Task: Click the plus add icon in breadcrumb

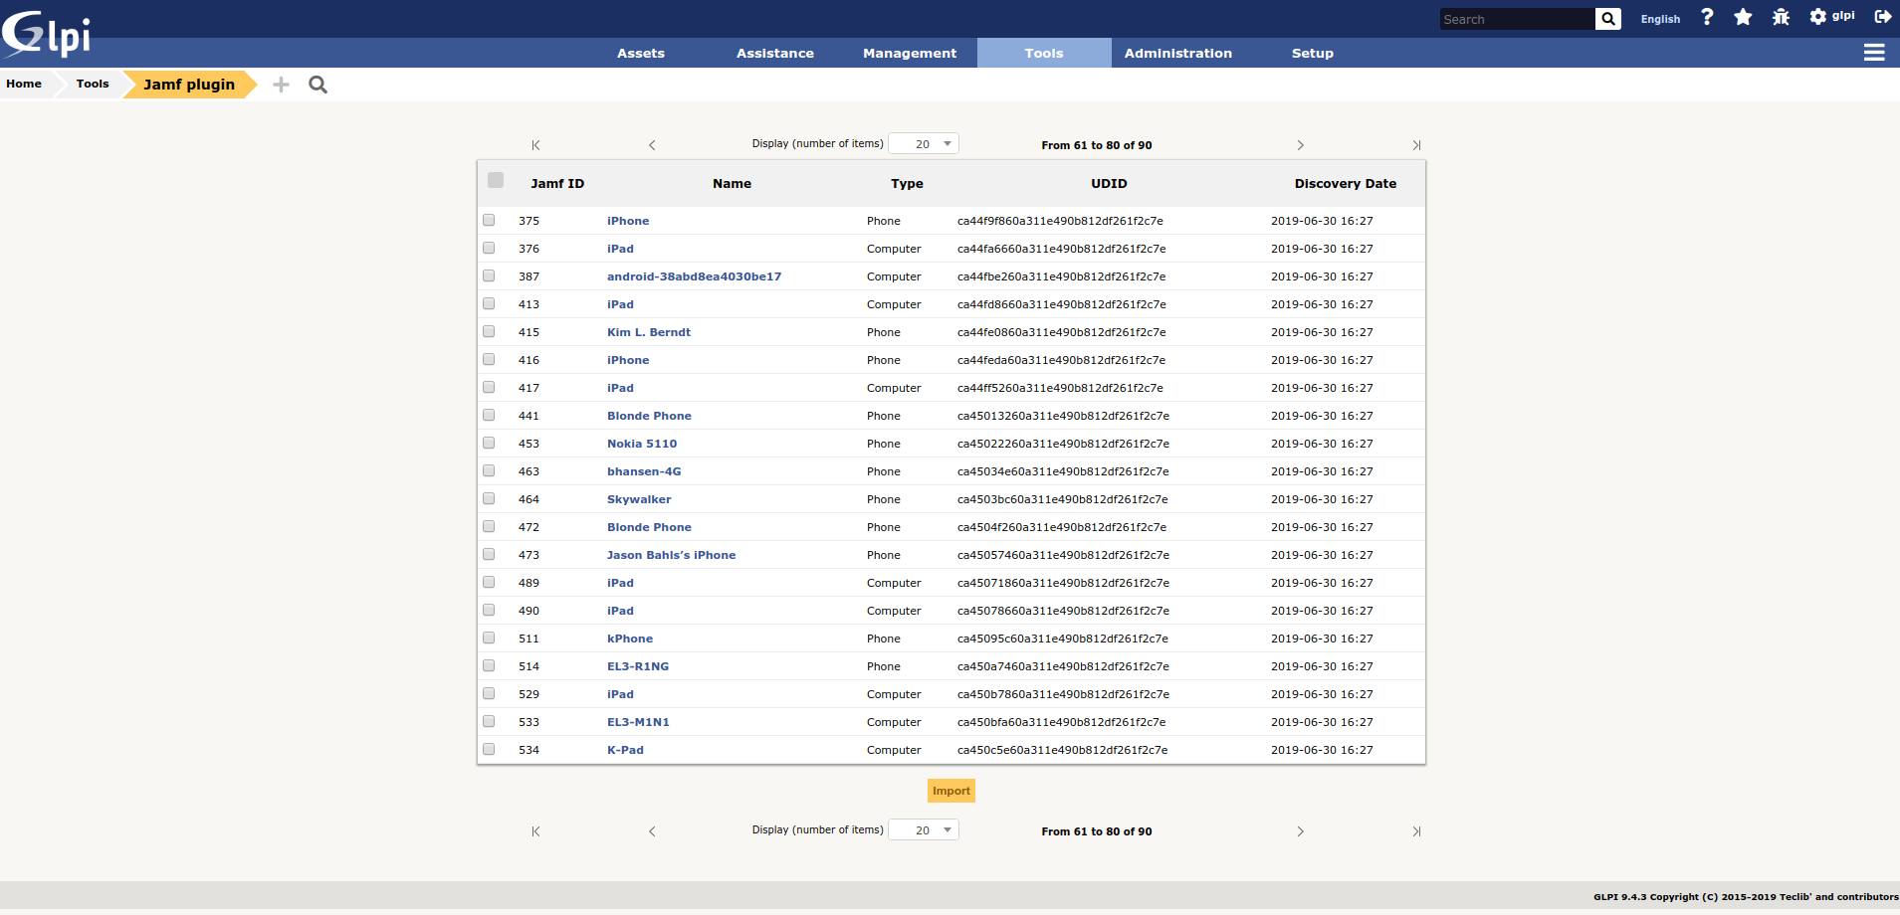Action: 281,85
